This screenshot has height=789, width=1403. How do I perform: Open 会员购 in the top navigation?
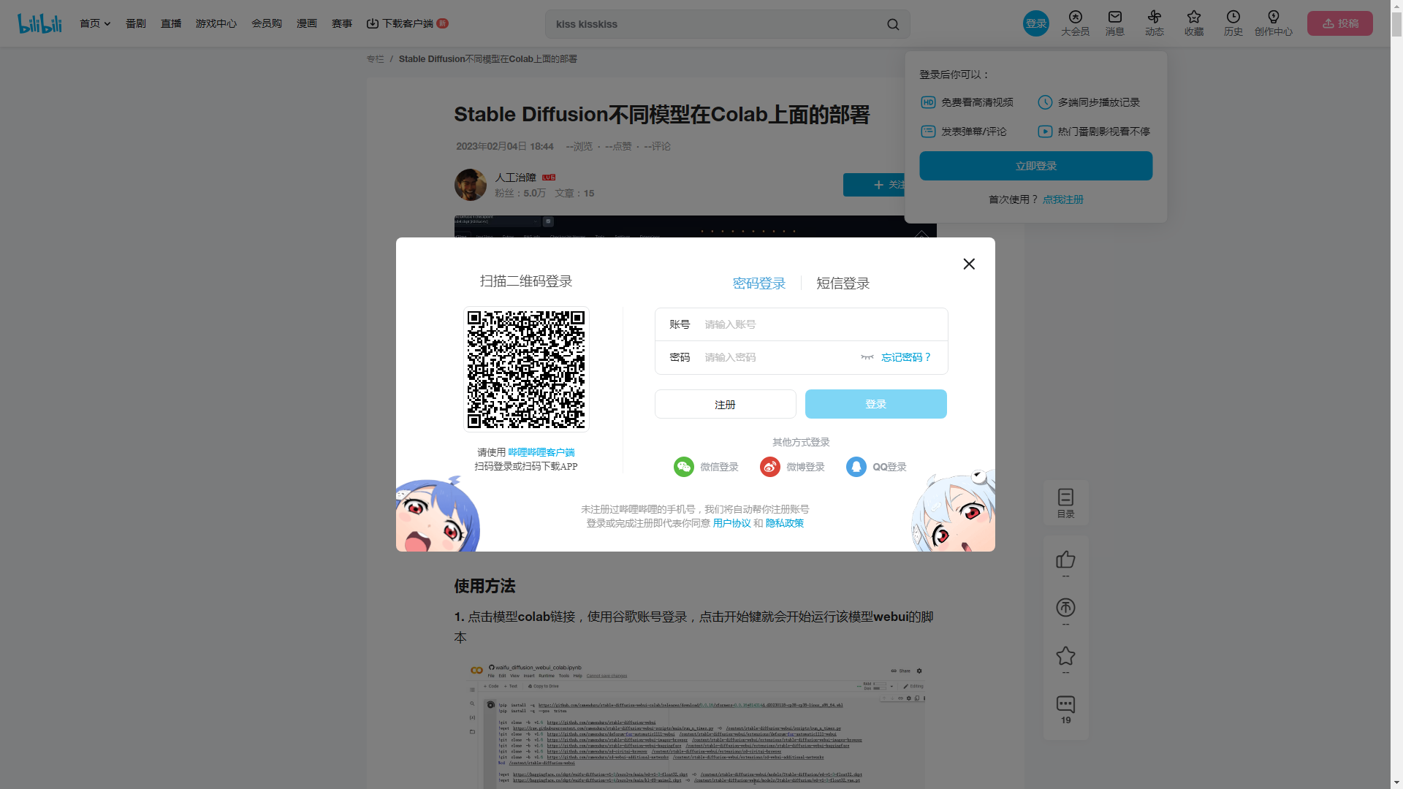pyautogui.click(x=267, y=24)
